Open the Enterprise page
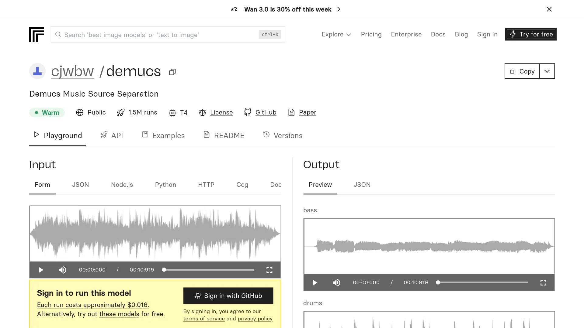Viewport: 584px width, 328px height. [x=406, y=34]
